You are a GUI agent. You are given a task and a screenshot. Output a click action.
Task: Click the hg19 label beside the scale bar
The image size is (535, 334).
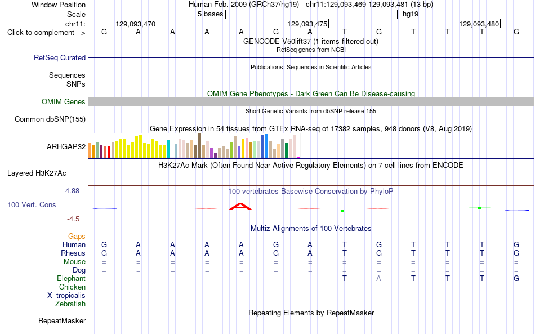(411, 14)
